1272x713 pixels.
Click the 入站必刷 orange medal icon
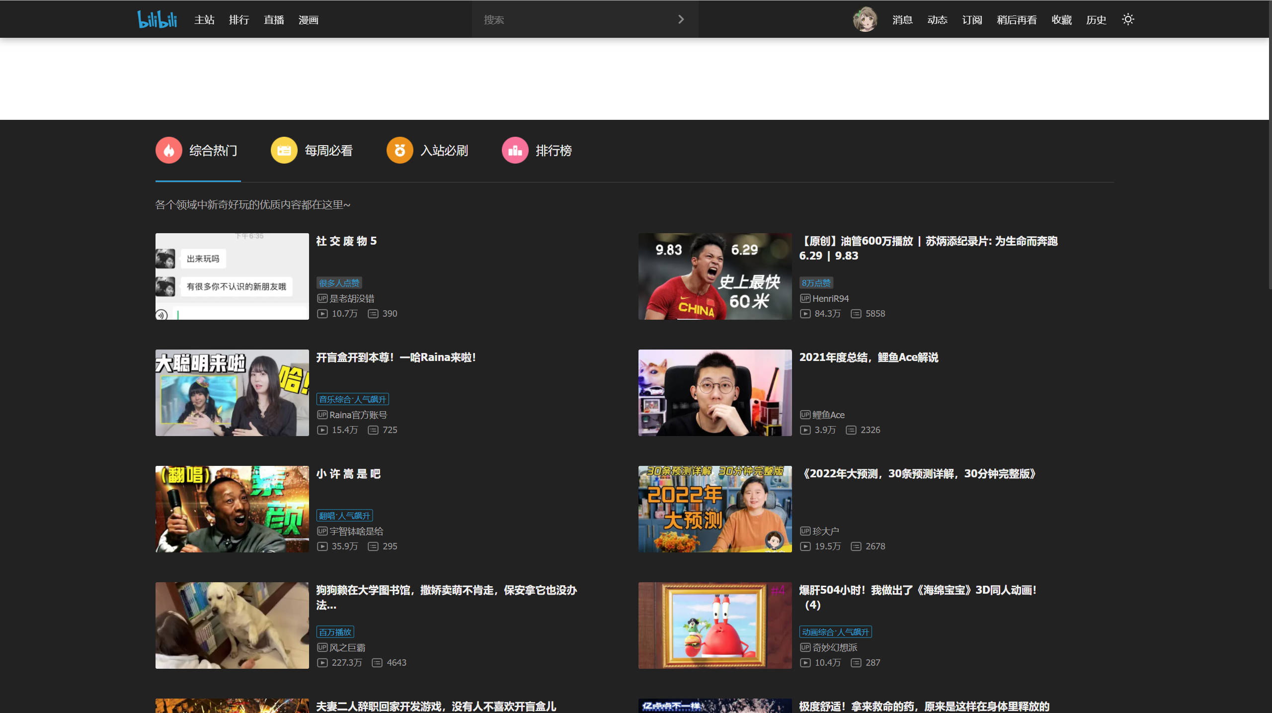coord(400,150)
